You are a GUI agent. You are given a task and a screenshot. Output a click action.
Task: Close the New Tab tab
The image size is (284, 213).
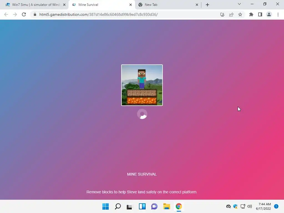pos(197,5)
